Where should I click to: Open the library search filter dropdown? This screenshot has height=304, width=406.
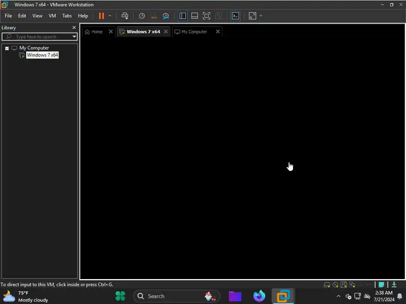pos(74,37)
